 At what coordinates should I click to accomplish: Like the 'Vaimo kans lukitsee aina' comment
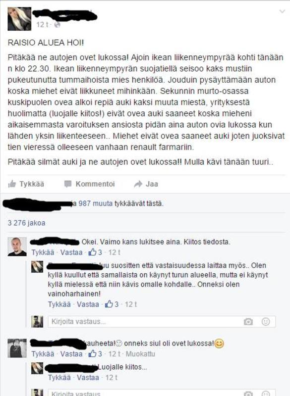click(43, 252)
